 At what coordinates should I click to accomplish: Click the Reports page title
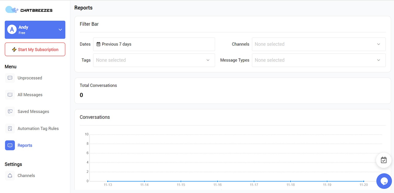(83, 8)
